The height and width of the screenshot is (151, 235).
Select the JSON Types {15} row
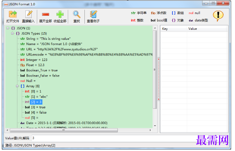coord(34,33)
